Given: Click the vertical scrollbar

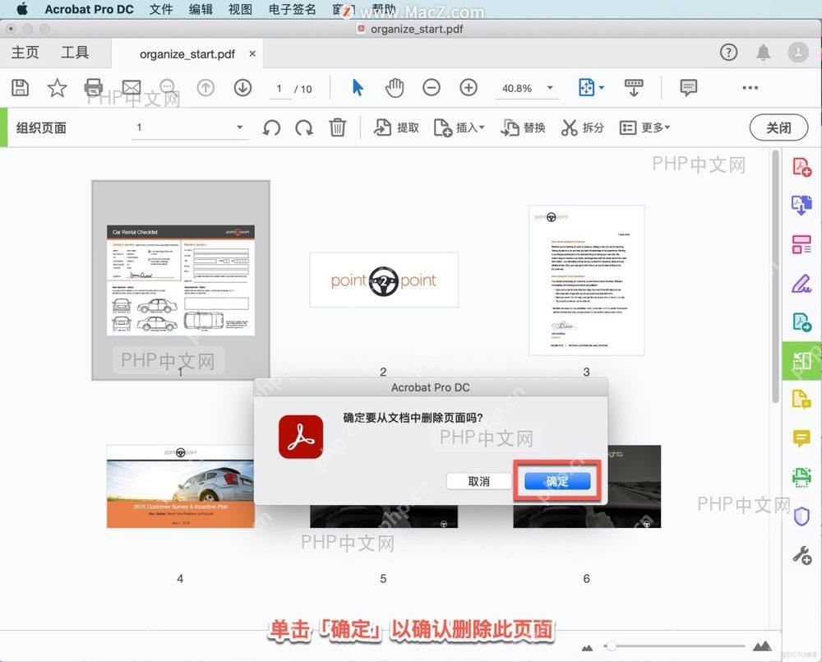Looking at the screenshot, I should [x=775, y=276].
